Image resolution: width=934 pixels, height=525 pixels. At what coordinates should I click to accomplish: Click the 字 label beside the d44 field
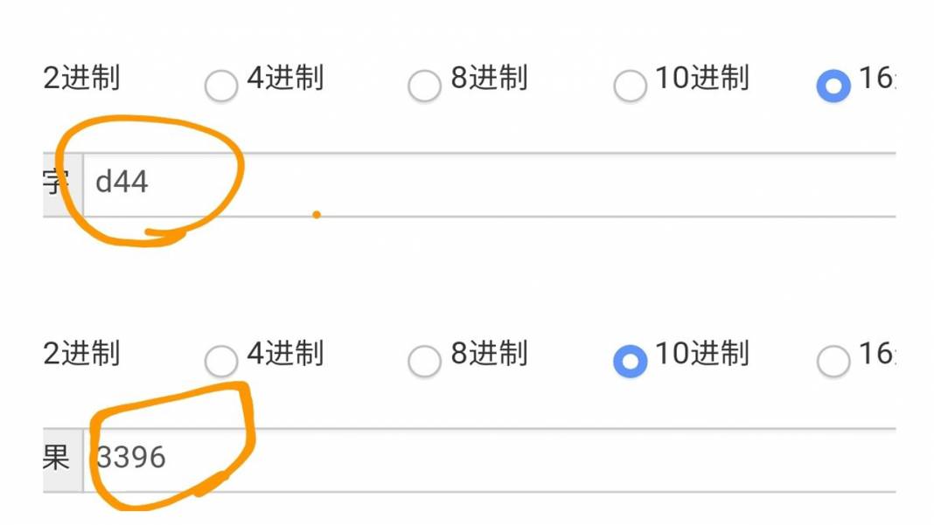coord(57,183)
